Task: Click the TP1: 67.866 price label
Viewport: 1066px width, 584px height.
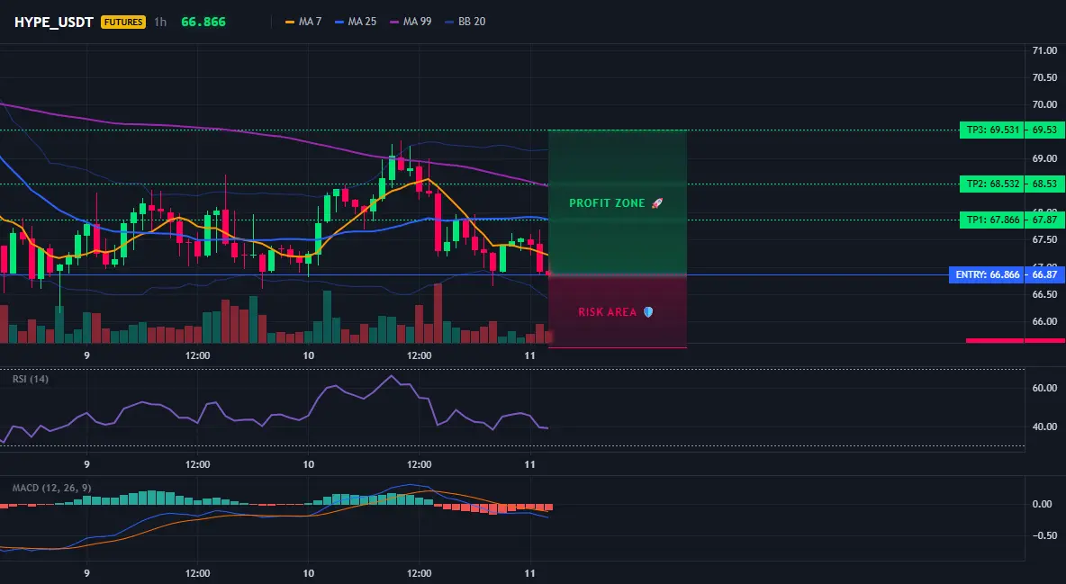Action: pyautogui.click(x=990, y=220)
